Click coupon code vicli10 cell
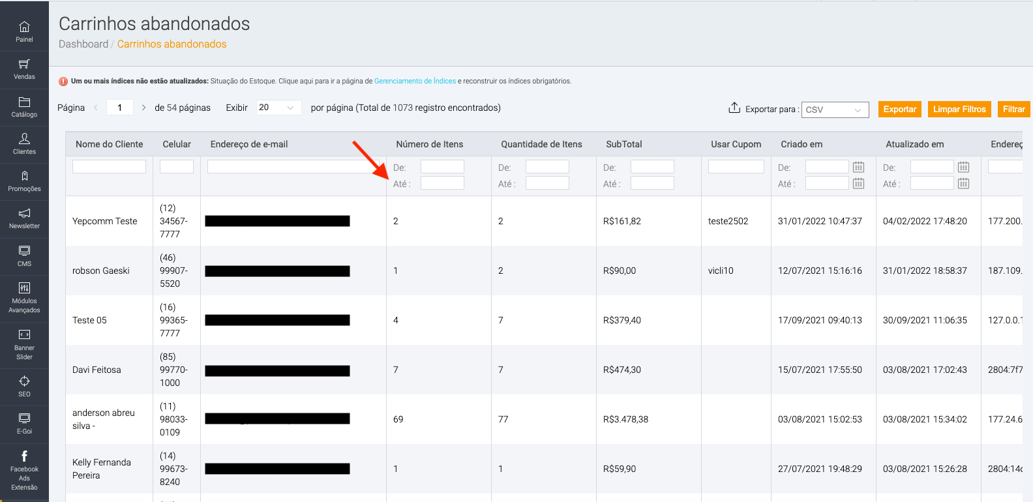1033x502 pixels. [x=721, y=271]
